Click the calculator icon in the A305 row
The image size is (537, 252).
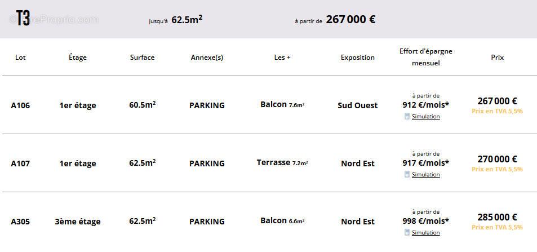(407, 232)
